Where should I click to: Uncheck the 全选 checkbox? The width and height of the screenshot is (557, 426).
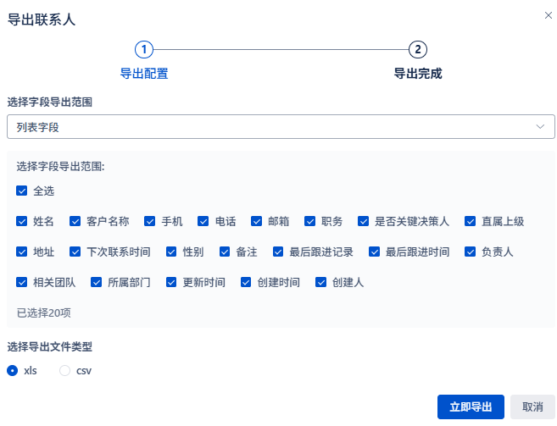click(x=22, y=191)
